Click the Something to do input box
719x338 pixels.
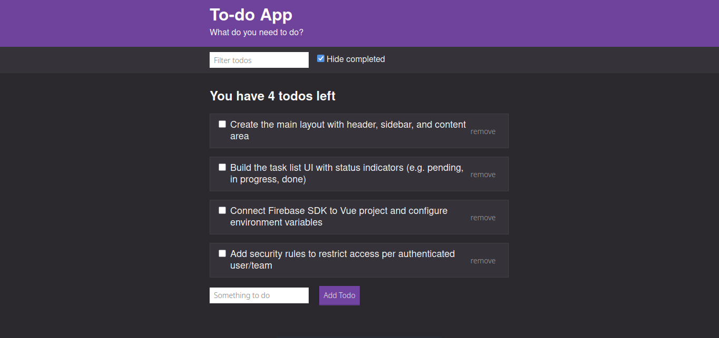pyautogui.click(x=259, y=295)
